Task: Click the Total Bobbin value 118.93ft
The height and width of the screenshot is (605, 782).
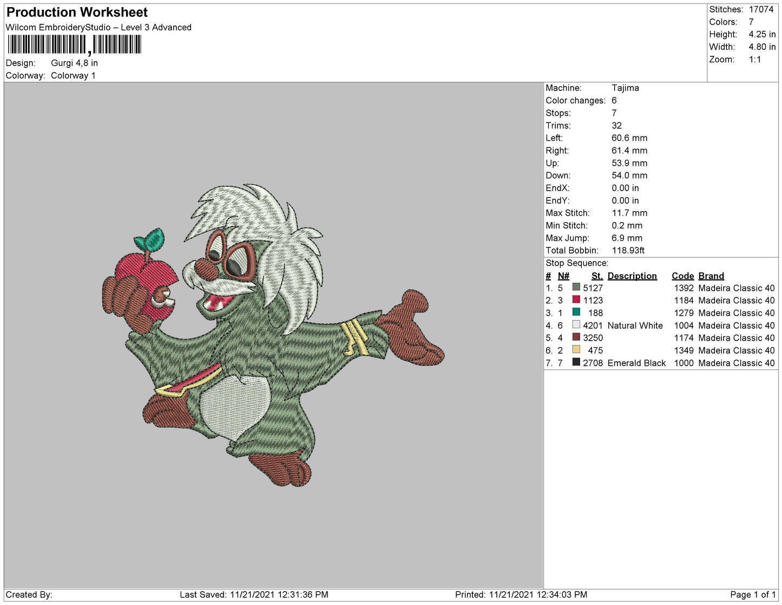Action: (x=628, y=250)
